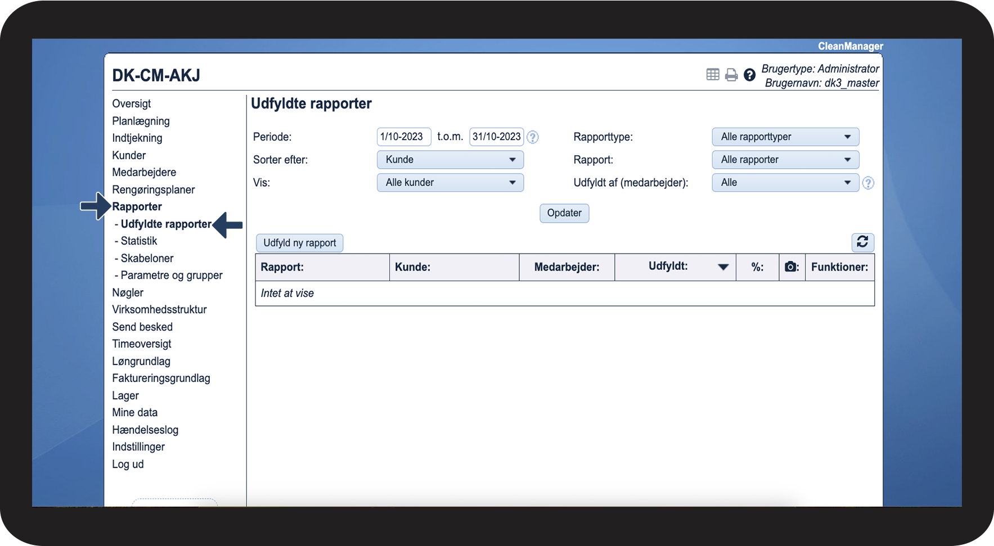Sort by the Udfyldt column arrow
This screenshot has height=546, width=994.
(723, 267)
